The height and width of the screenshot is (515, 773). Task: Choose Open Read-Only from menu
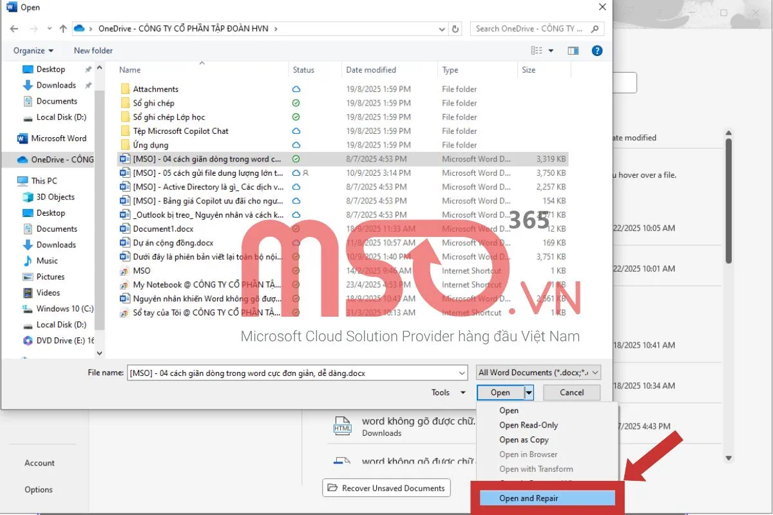click(529, 426)
